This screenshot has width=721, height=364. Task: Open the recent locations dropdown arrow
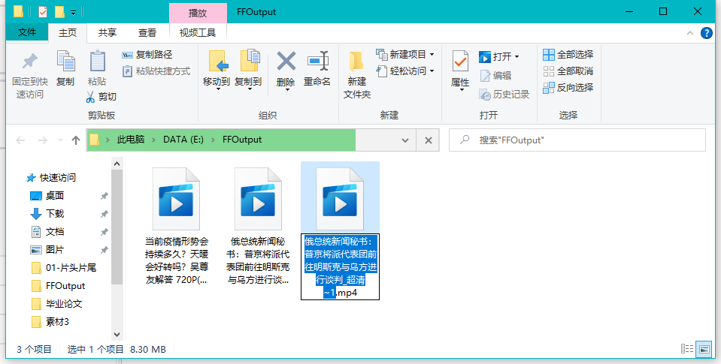click(x=60, y=140)
